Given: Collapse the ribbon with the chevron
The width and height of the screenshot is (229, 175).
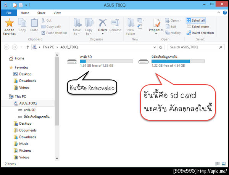Looking at the screenshot, I should [x=219, y=13].
